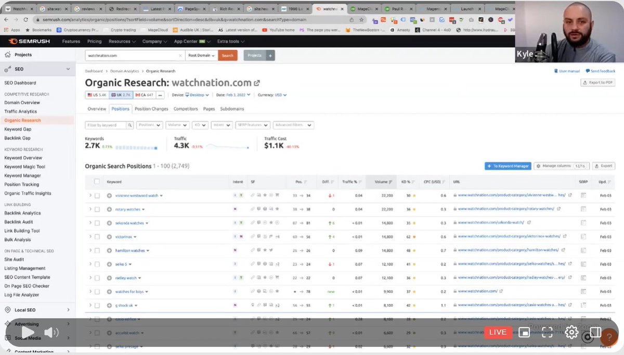Viewport: 624px width, 355px height.
Task: Open the Send feedback link
Action: coord(600,71)
